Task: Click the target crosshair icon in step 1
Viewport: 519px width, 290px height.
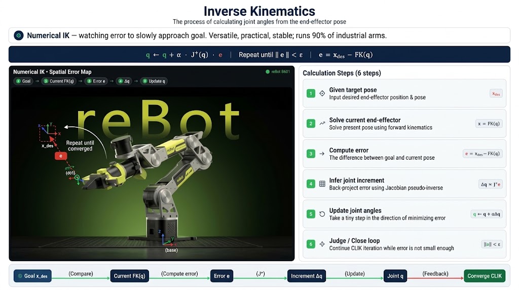Action: point(322,93)
